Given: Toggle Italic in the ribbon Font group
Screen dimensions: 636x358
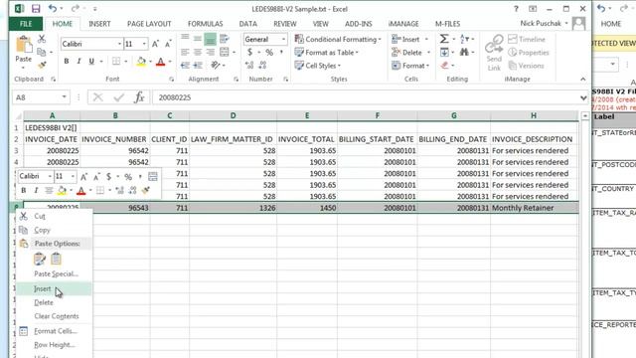Looking at the screenshot, I should 79,62.
